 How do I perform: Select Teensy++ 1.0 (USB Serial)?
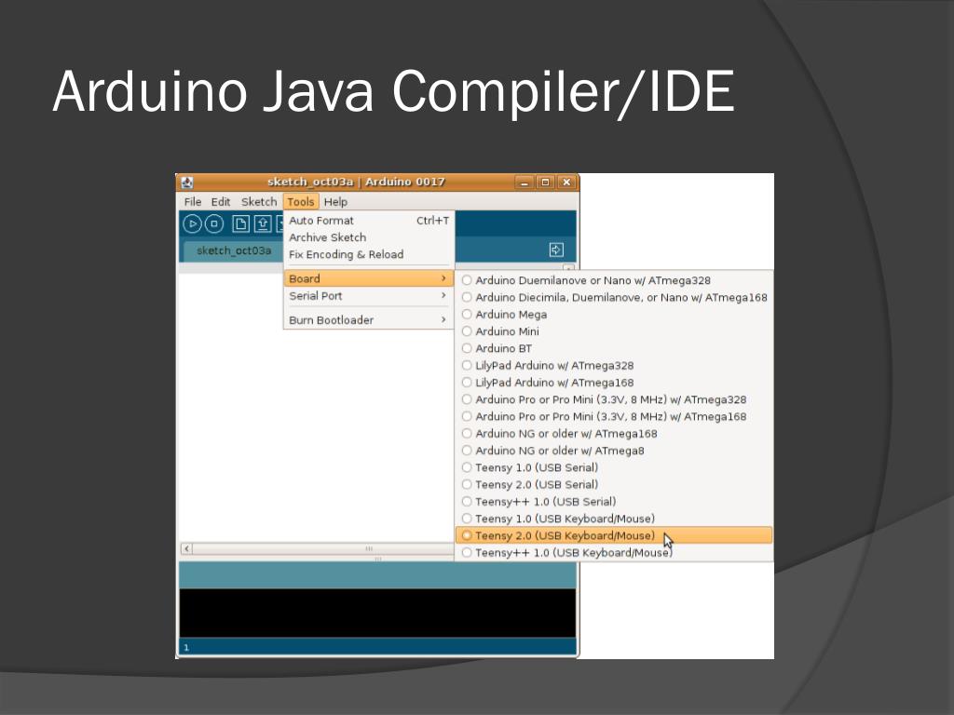pyautogui.click(x=615, y=502)
